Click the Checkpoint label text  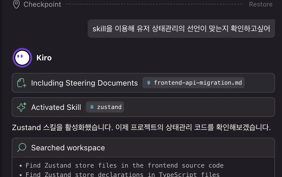tap(43, 4)
